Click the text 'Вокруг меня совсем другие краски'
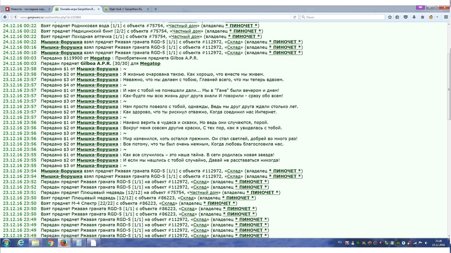This screenshot has width=451, height=253. [162, 128]
